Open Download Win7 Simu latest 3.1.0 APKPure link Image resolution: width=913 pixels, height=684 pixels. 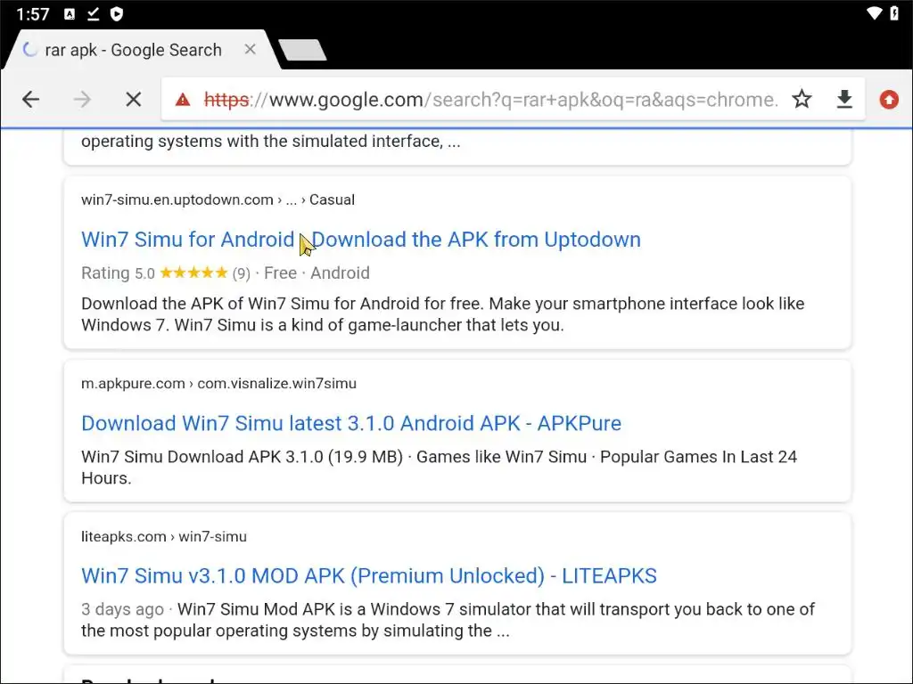(x=351, y=423)
